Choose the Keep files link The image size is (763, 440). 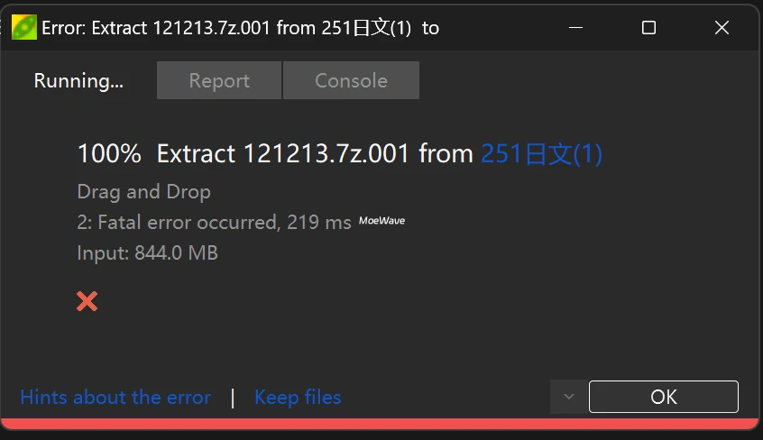click(x=298, y=397)
